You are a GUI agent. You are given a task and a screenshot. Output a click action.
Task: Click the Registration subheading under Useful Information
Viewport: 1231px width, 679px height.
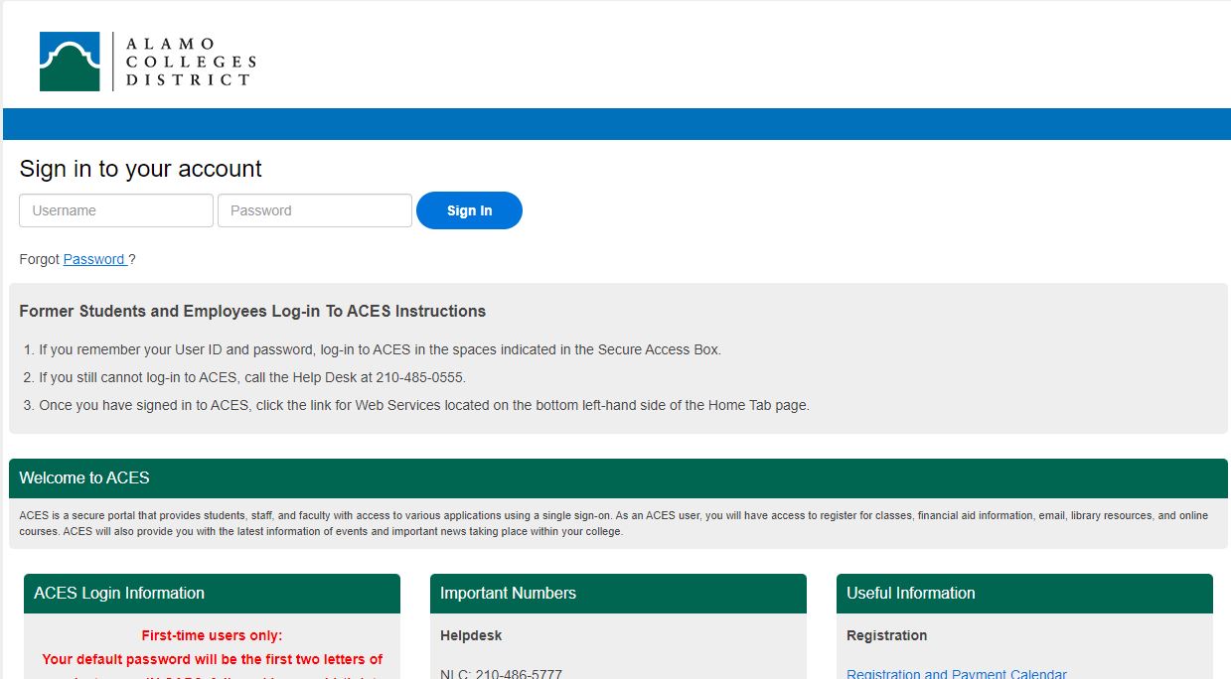pos(886,635)
